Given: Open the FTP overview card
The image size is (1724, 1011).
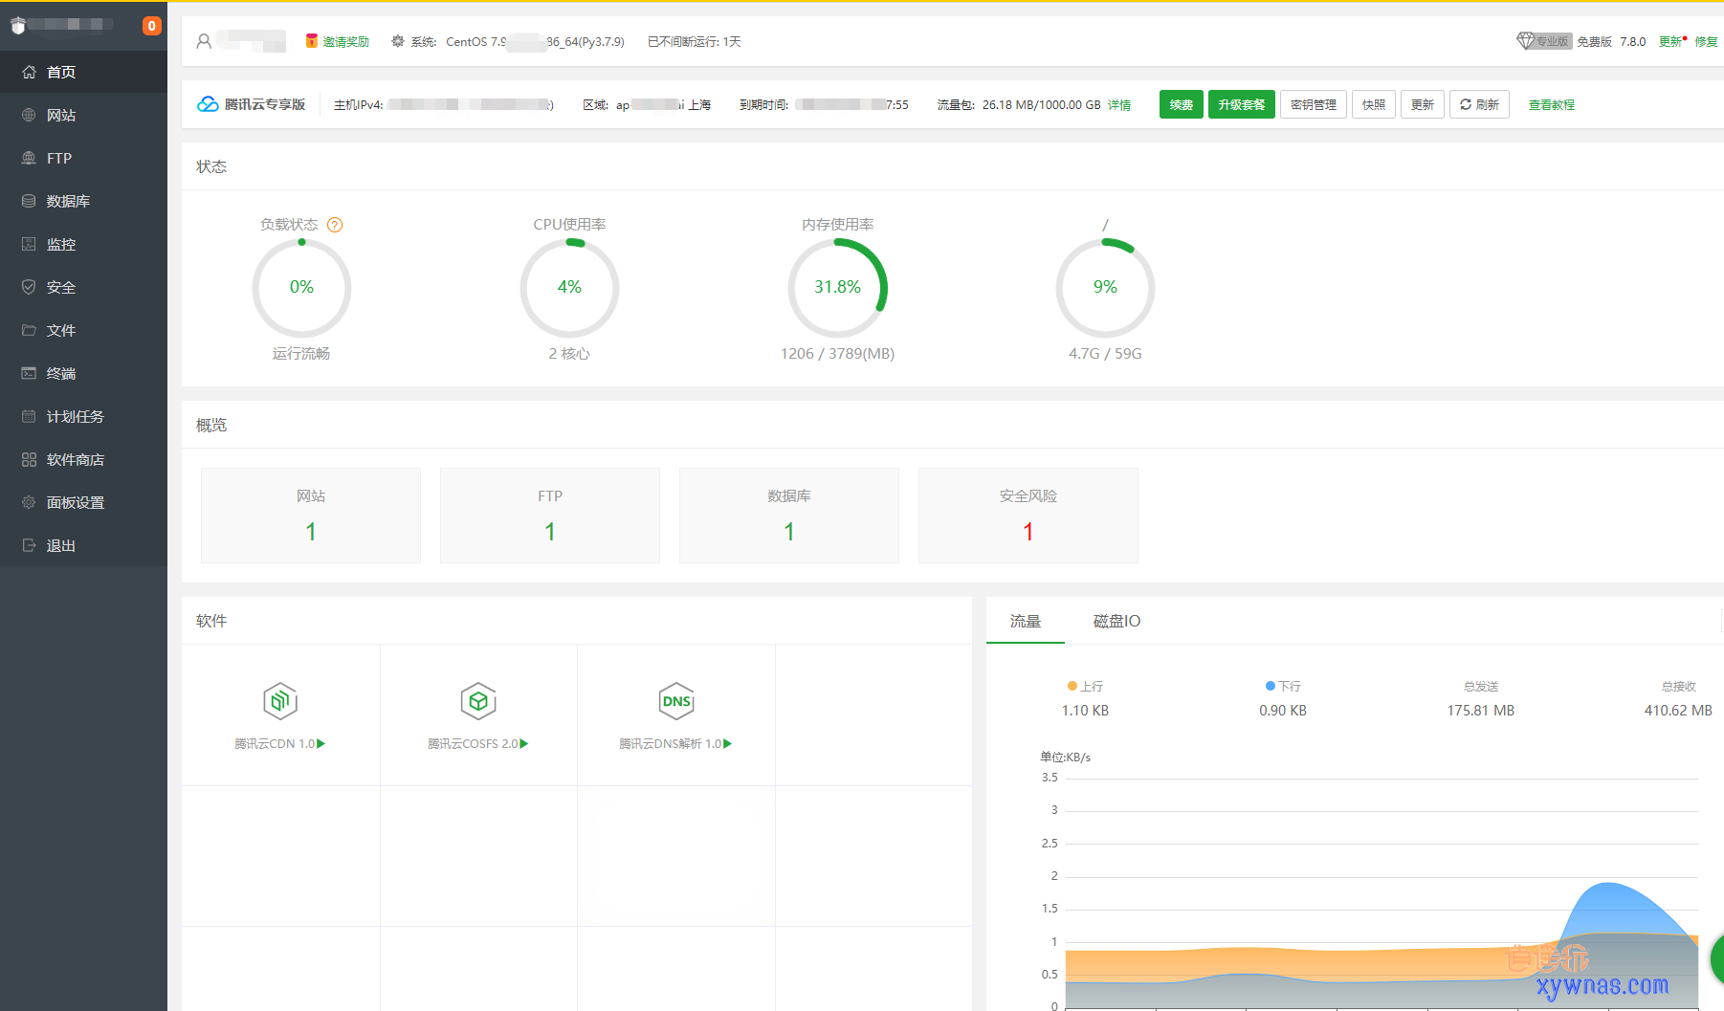Looking at the screenshot, I should coord(550,515).
